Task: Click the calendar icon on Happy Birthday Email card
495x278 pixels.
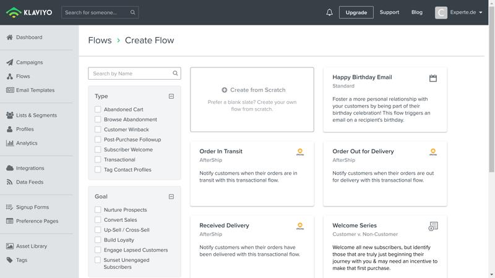Action: [433, 78]
